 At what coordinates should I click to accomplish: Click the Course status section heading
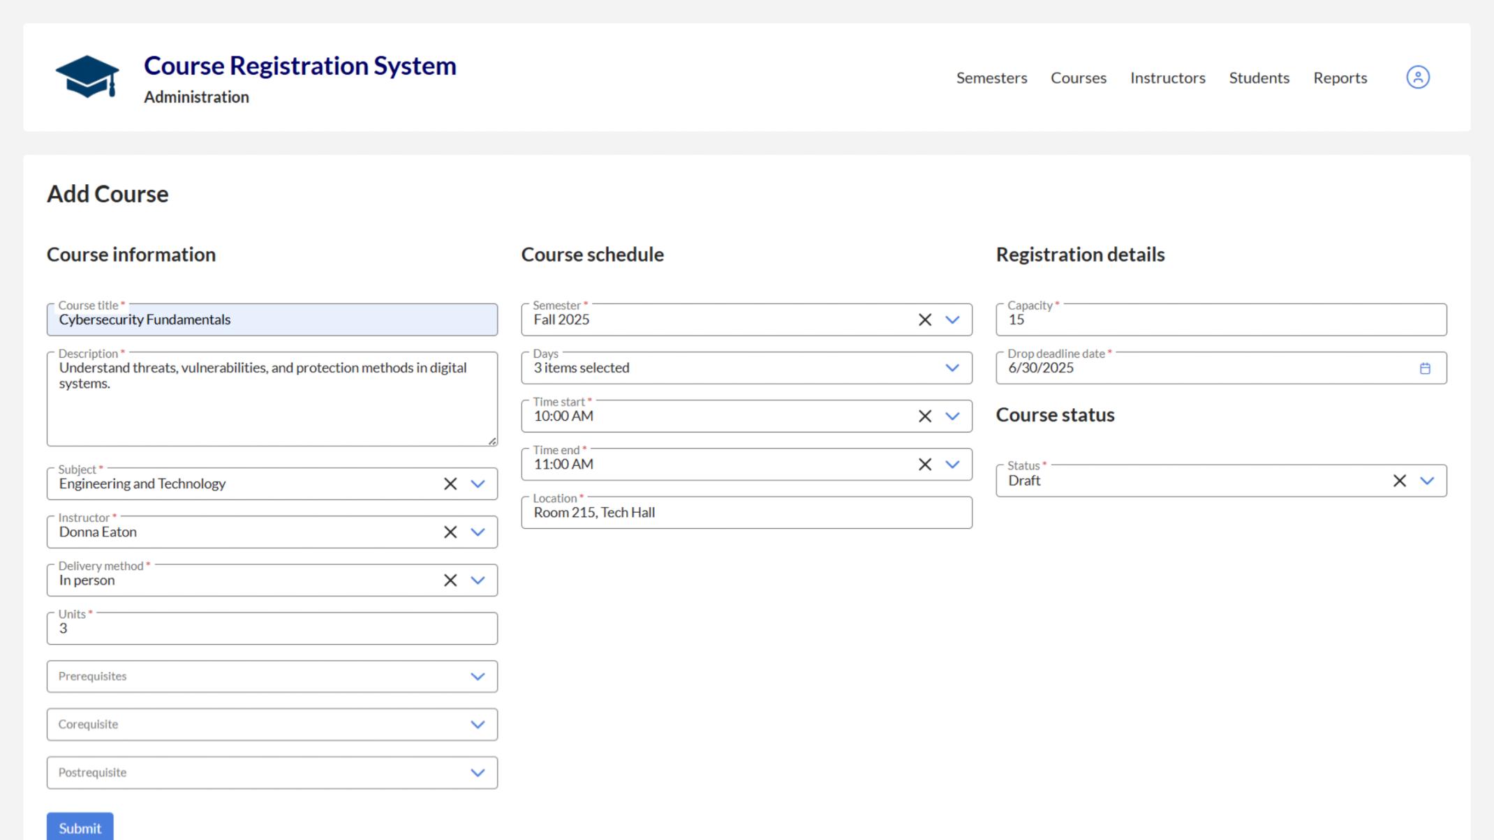pos(1055,415)
